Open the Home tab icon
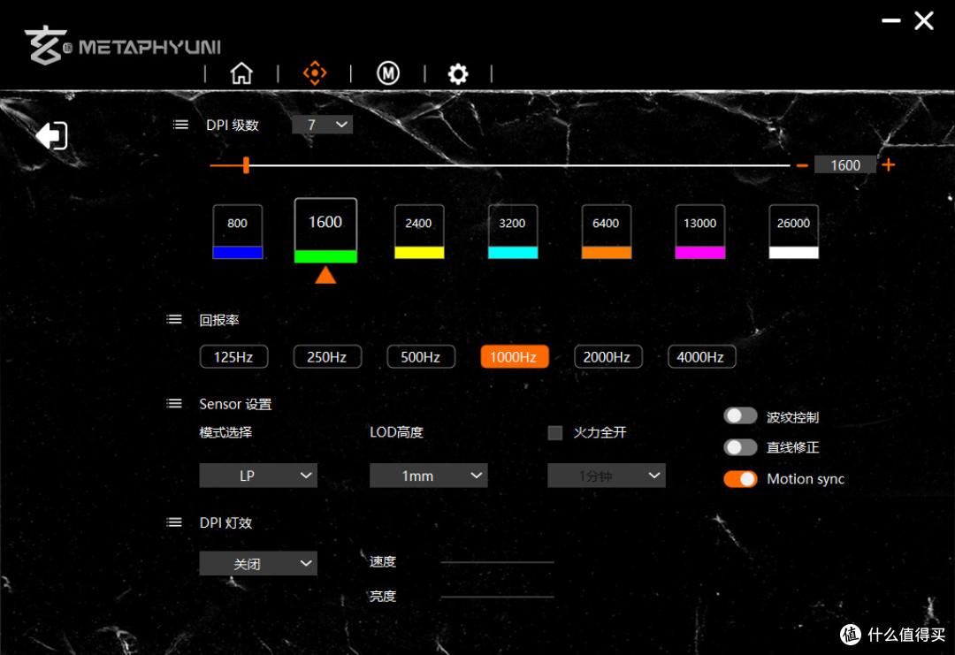Screen dimensions: 955x655 (x=241, y=73)
